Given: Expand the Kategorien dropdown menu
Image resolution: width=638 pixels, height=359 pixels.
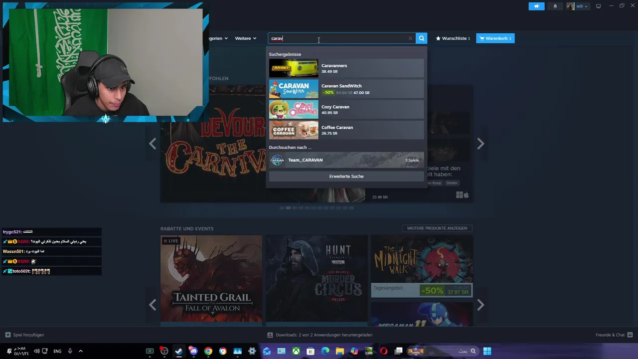Looking at the screenshot, I should tap(218, 38).
